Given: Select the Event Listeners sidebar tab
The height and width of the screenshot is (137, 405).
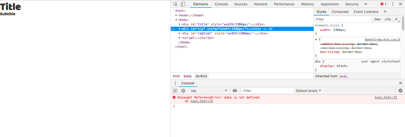Looking at the screenshot, I should [366, 12].
